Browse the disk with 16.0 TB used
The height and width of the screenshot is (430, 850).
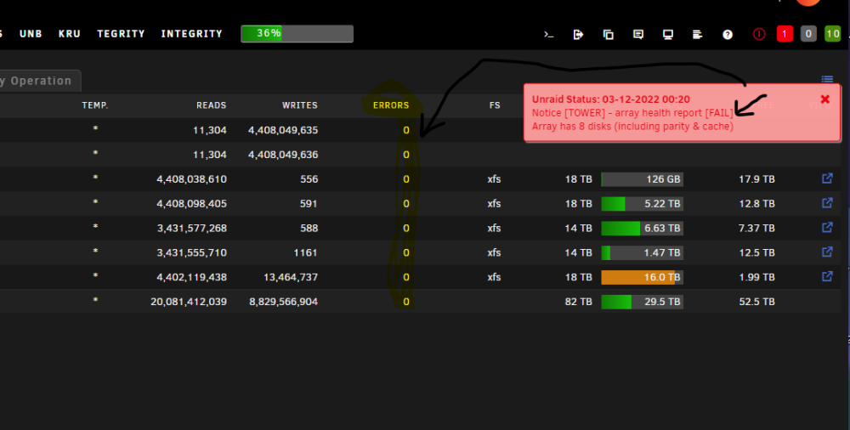(x=827, y=276)
